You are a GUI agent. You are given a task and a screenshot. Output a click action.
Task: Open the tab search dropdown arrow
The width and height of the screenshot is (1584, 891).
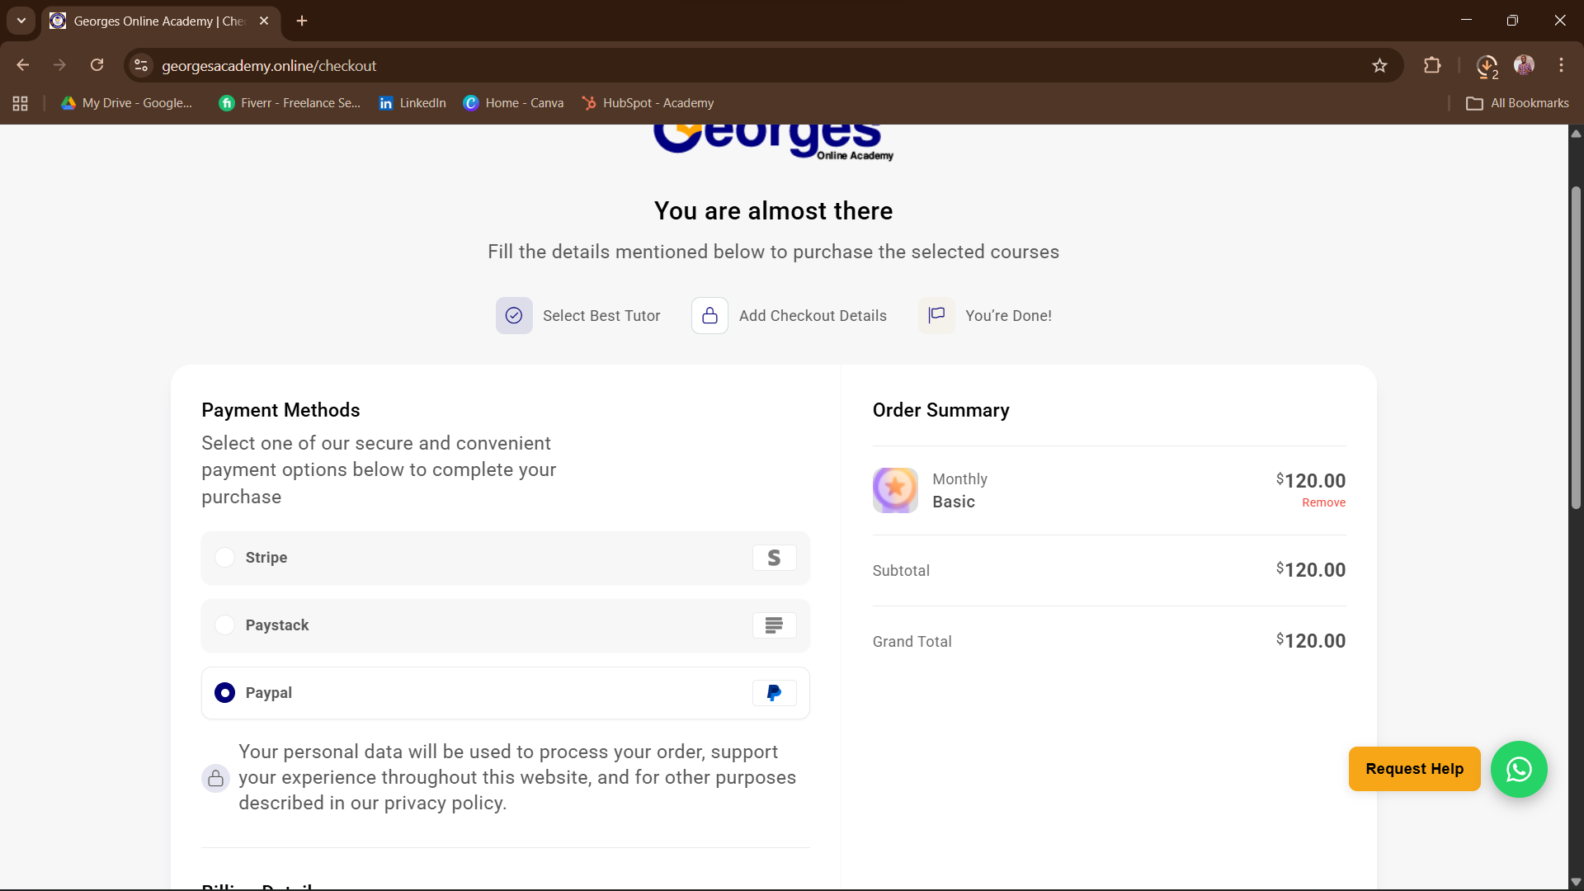tap(21, 21)
